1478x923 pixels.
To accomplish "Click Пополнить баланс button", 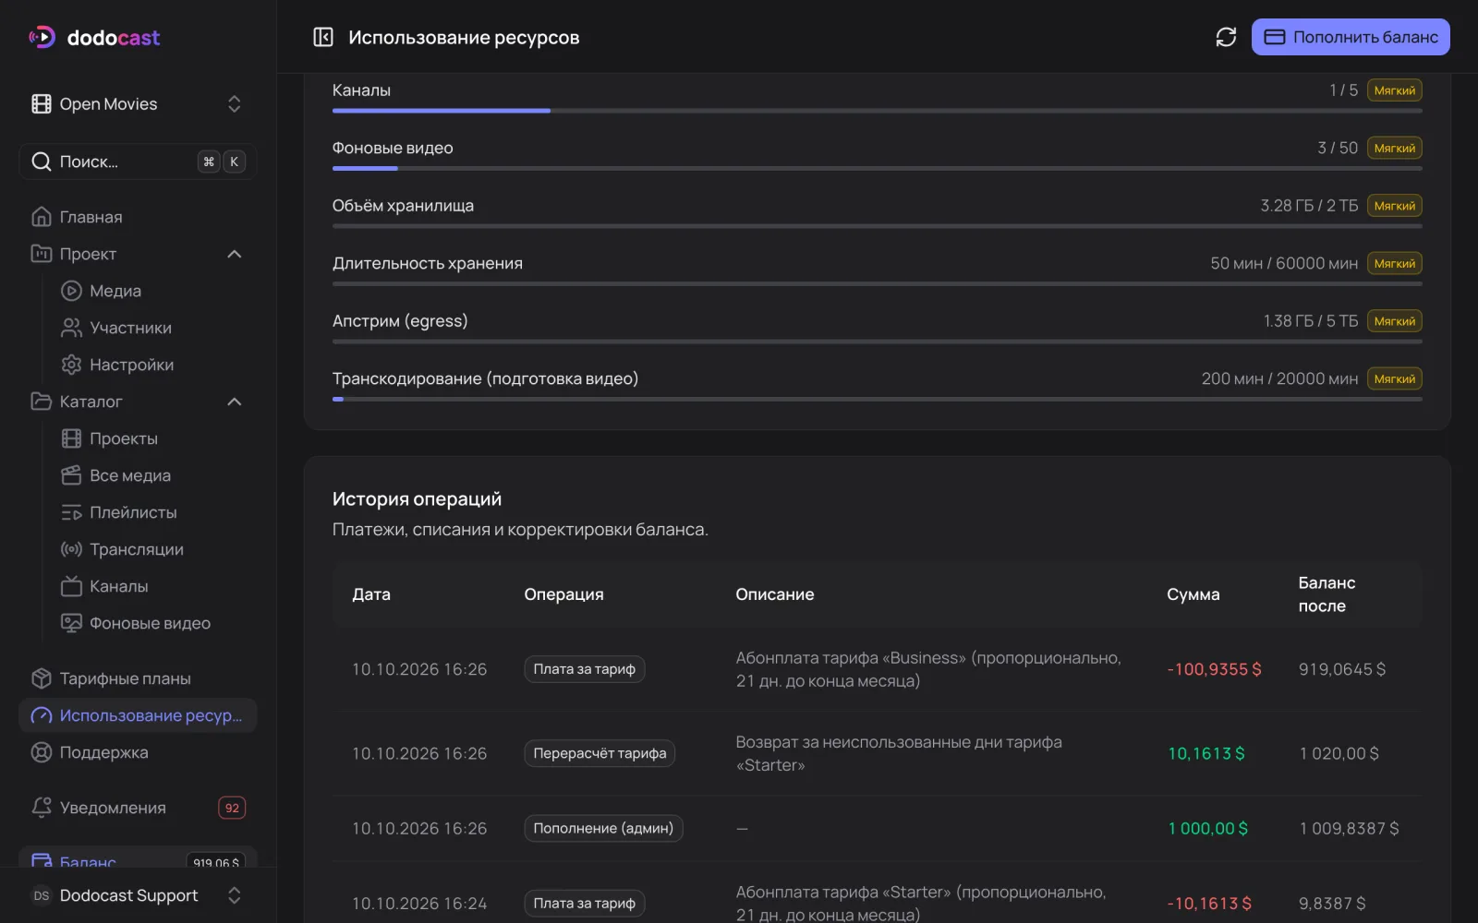I will click(x=1351, y=37).
